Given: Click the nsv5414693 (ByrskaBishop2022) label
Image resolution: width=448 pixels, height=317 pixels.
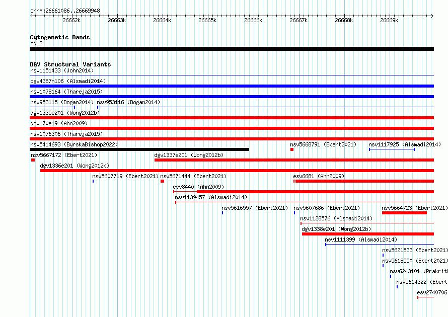Looking at the screenshot, I should click(74, 144).
